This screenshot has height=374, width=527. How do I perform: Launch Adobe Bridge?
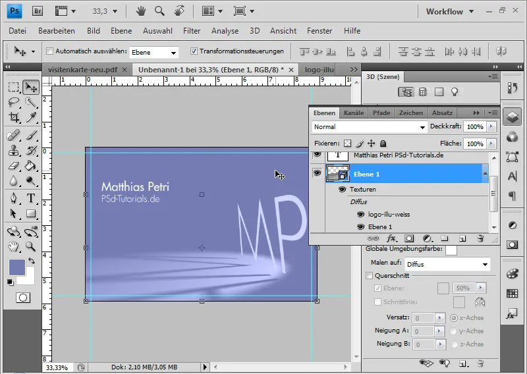38,11
